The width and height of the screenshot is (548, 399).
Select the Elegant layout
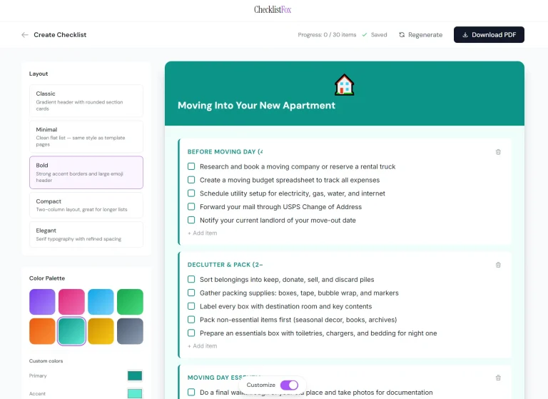86,234
